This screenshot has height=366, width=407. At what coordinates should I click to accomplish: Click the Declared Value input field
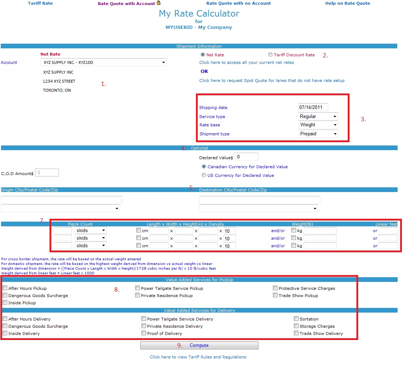(246, 157)
